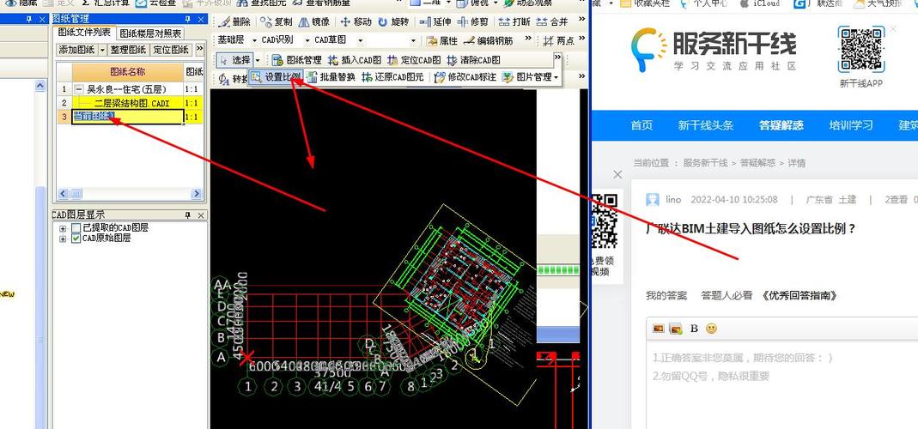Click the 图纸名称 column header
This screenshot has height=429, width=918.
click(x=128, y=72)
